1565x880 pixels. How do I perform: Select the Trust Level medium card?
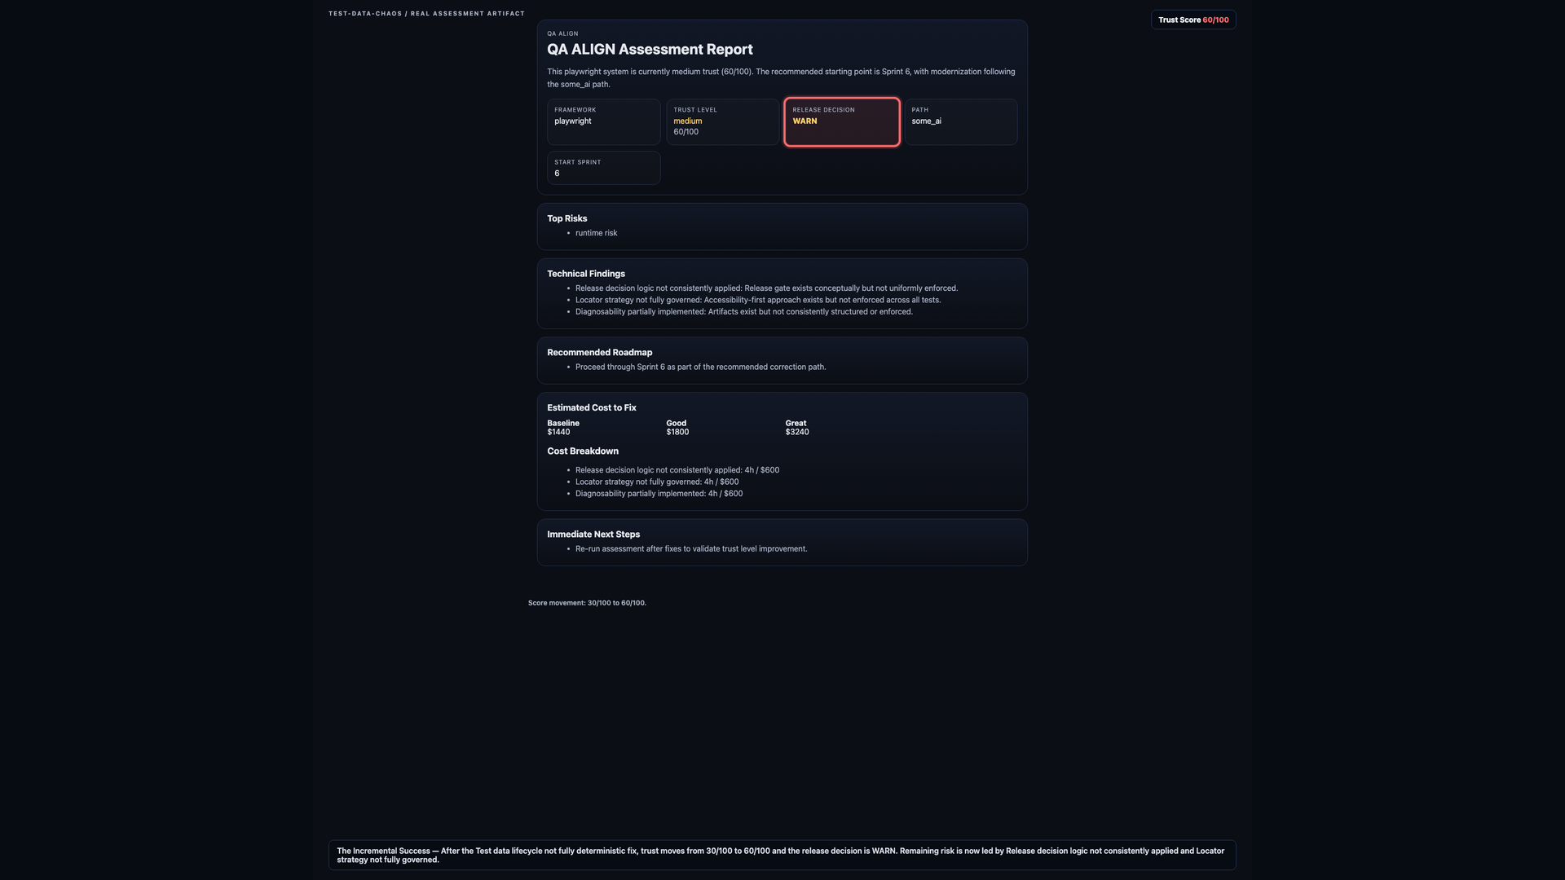722,121
